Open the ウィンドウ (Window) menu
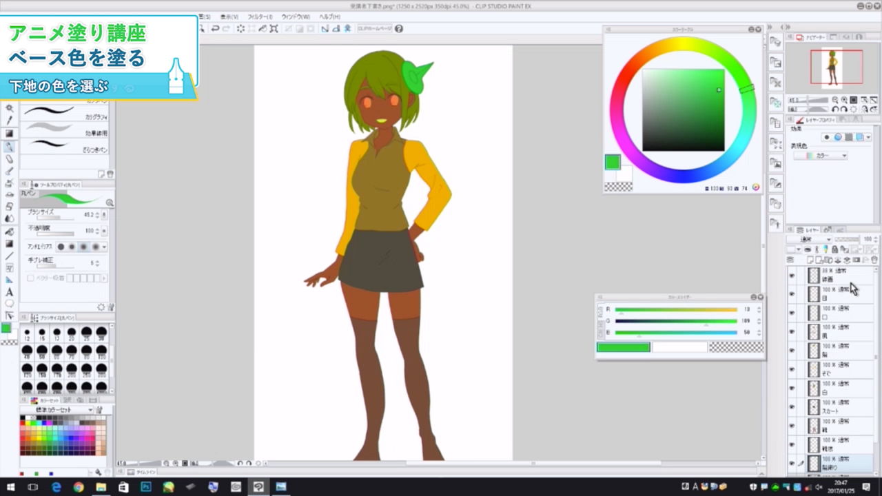This screenshot has height=496, width=882. pos(295,17)
